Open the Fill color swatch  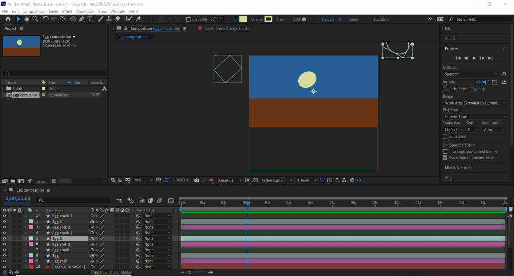[x=243, y=19]
